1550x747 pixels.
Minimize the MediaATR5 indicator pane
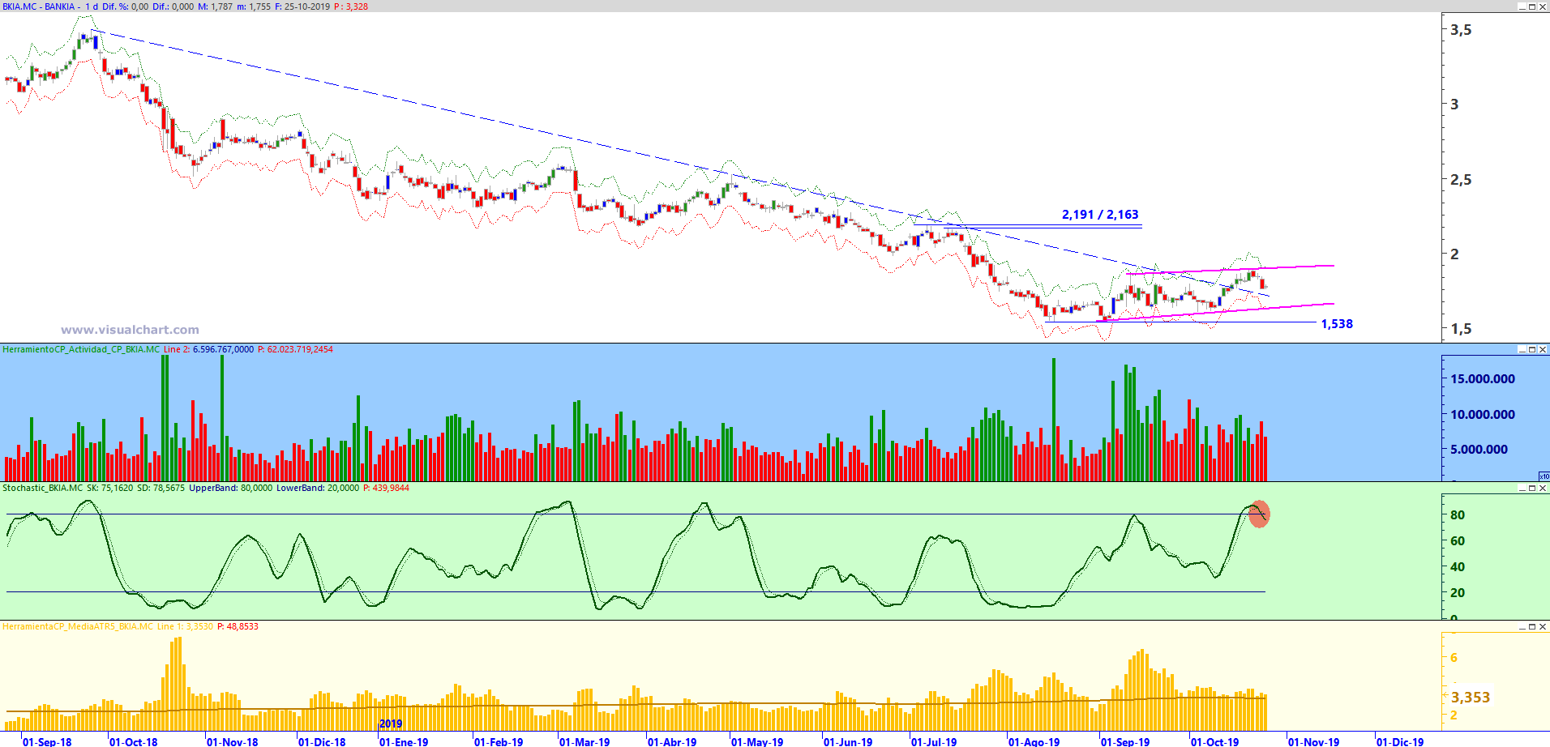[1522, 626]
